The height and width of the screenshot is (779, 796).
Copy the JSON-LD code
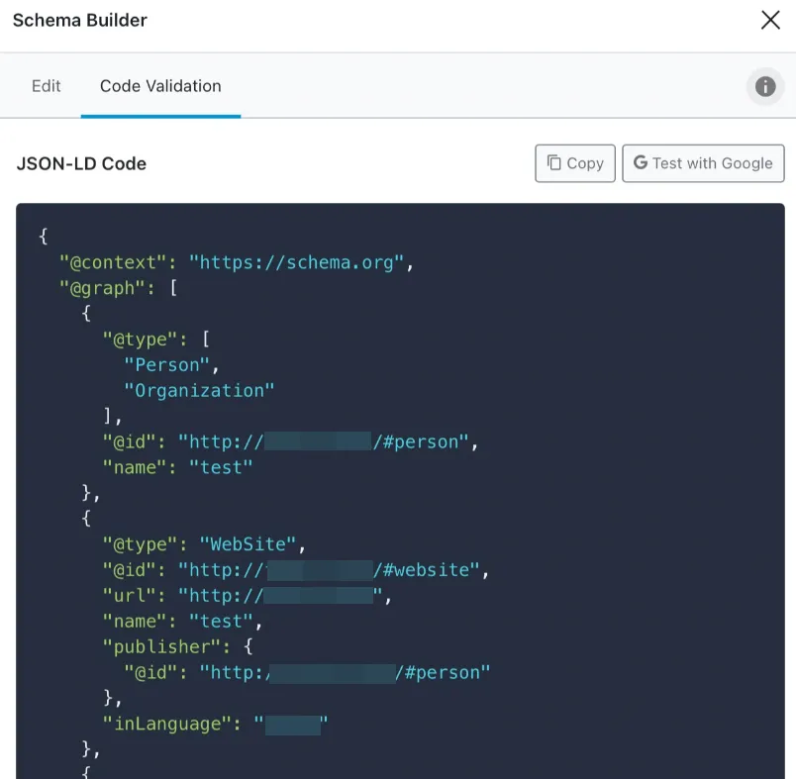pos(574,163)
